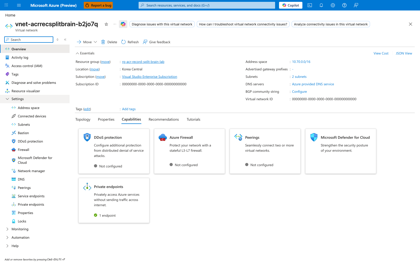Open rg-acr-record-split-brain-lab resource group link

pyautogui.click(x=143, y=62)
